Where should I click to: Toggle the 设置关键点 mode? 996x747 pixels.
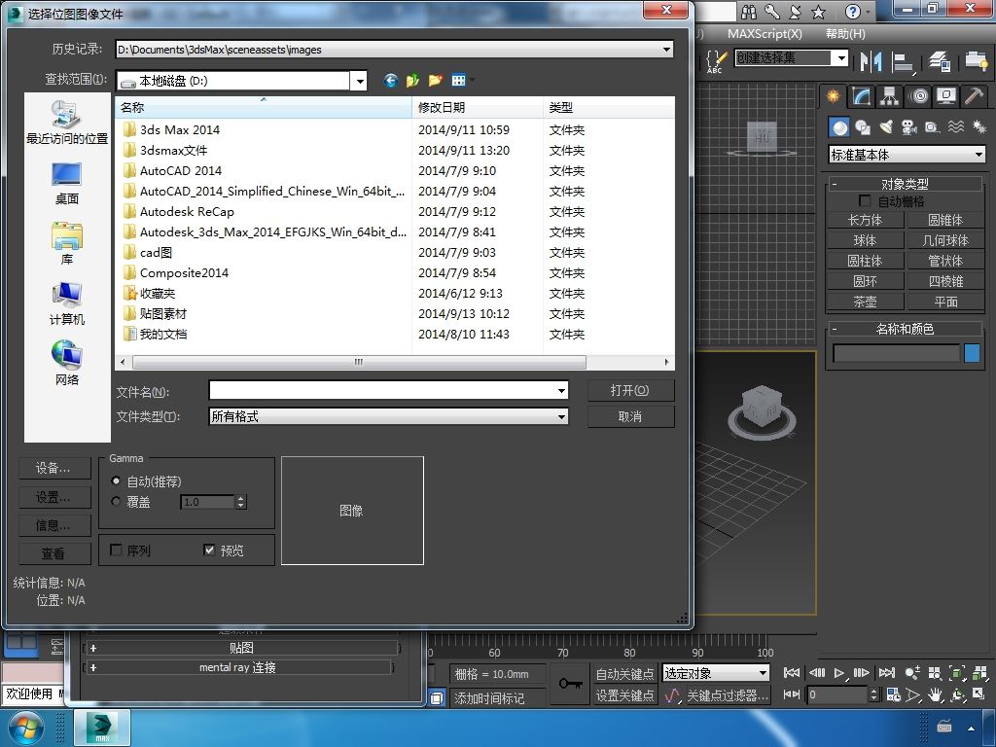[624, 695]
